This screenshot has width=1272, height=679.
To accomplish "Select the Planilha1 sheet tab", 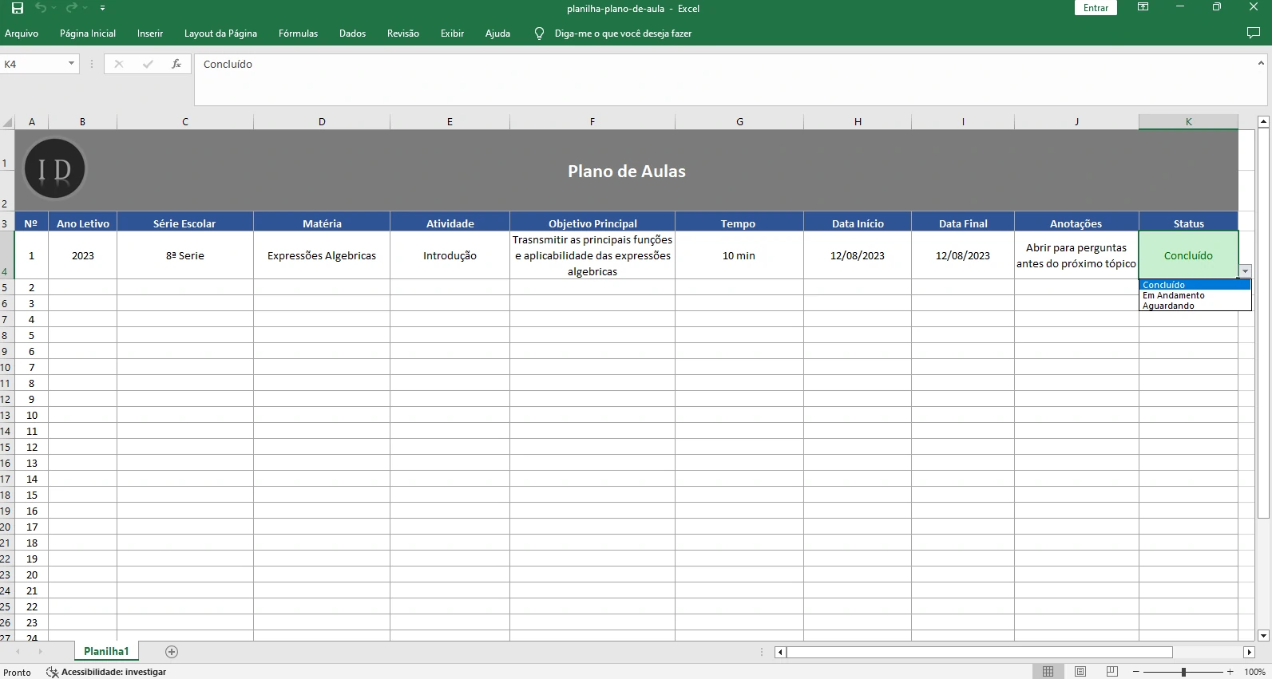I will [106, 652].
